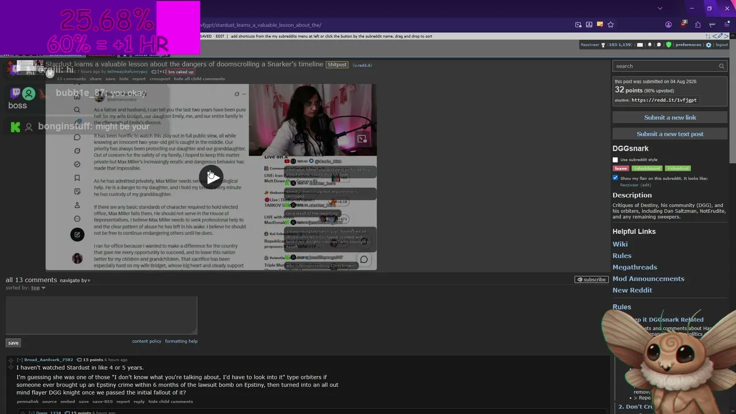Bookmark this page with the star icon
736x414 pixels.
point(611,25)
